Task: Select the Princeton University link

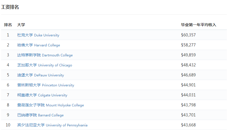Action: pyautogui.click(x=46, y=85)
